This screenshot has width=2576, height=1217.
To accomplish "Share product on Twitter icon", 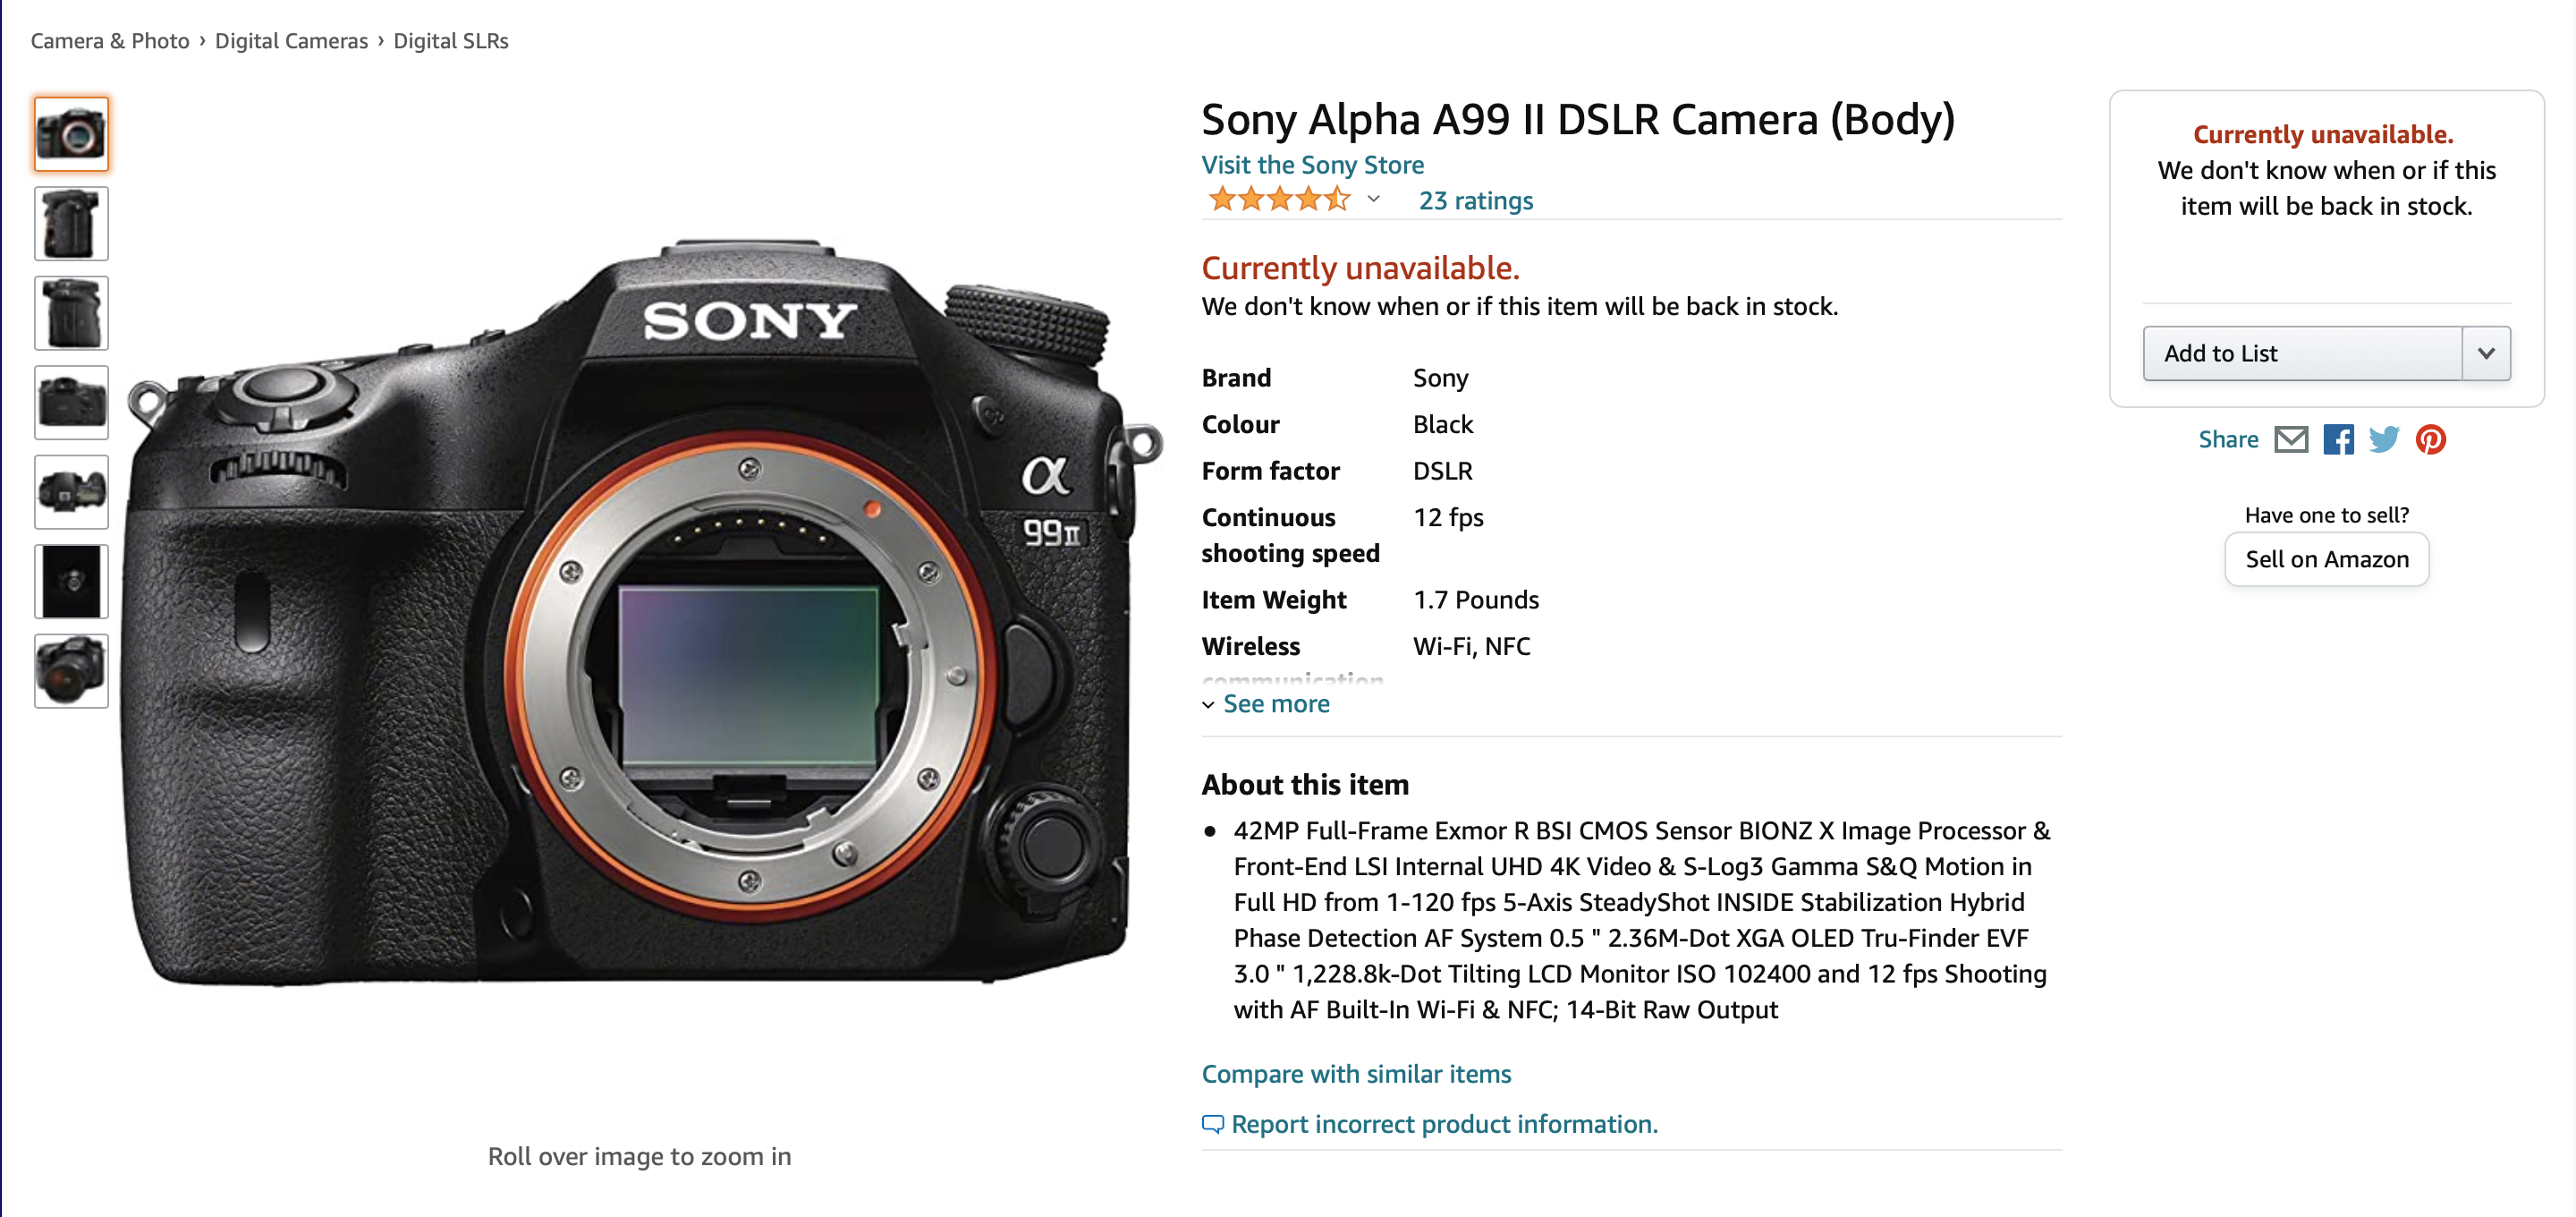I will (2384, 439).
